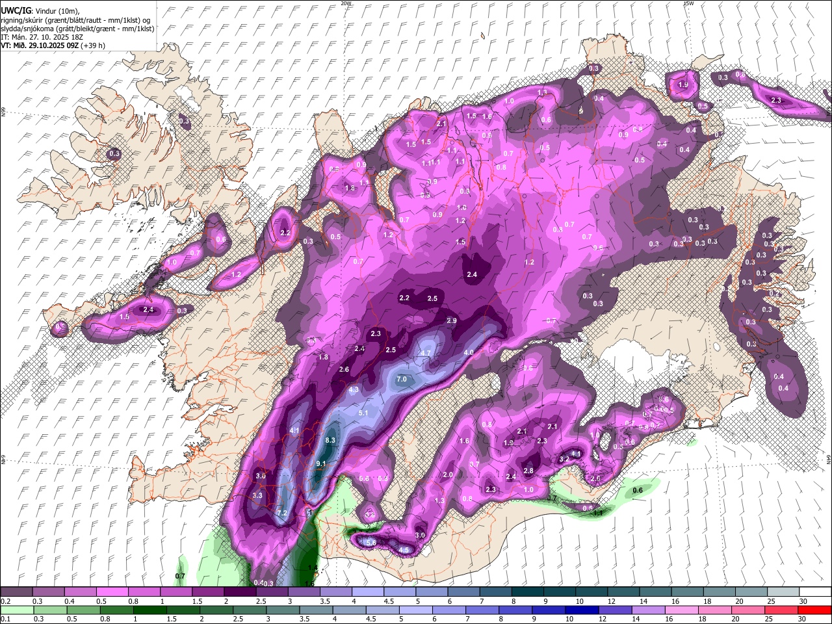This screenshot has height=624, width=832.
Task: Click the 15W longitude label
Action: tap(688, 3)
